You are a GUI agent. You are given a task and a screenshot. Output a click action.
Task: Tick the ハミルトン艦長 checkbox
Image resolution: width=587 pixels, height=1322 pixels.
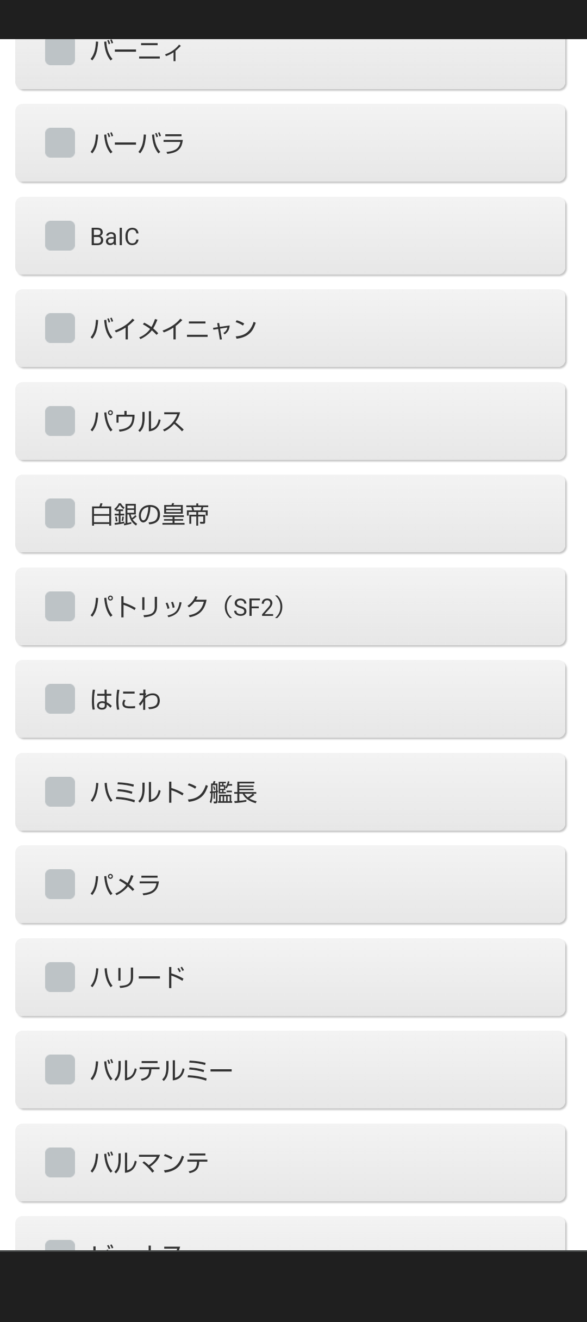(x=60, y=792)
